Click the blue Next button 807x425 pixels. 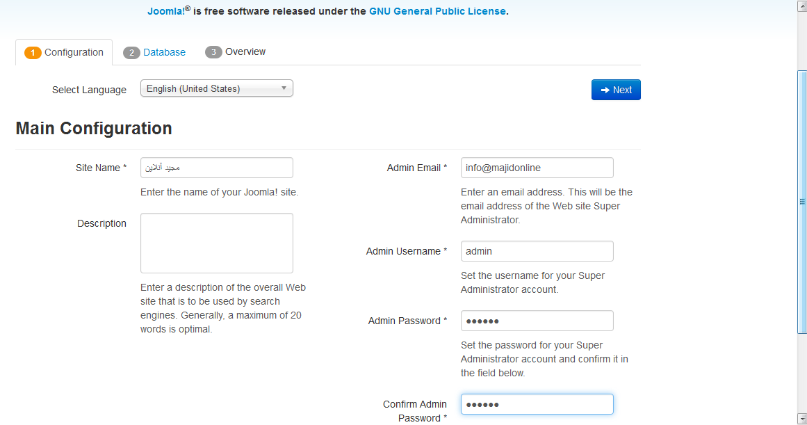(x=616, y=90)
